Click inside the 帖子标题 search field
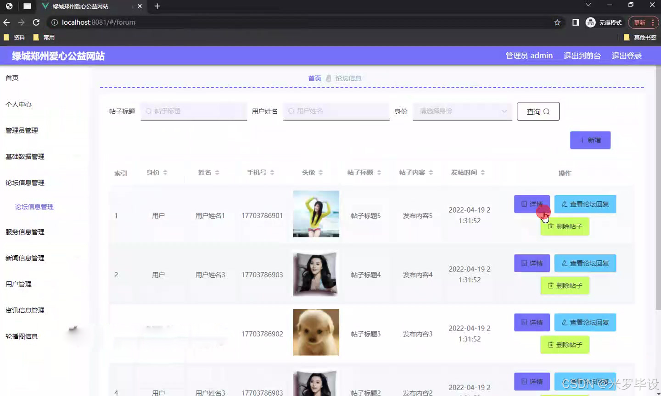 tap(193, 111)
